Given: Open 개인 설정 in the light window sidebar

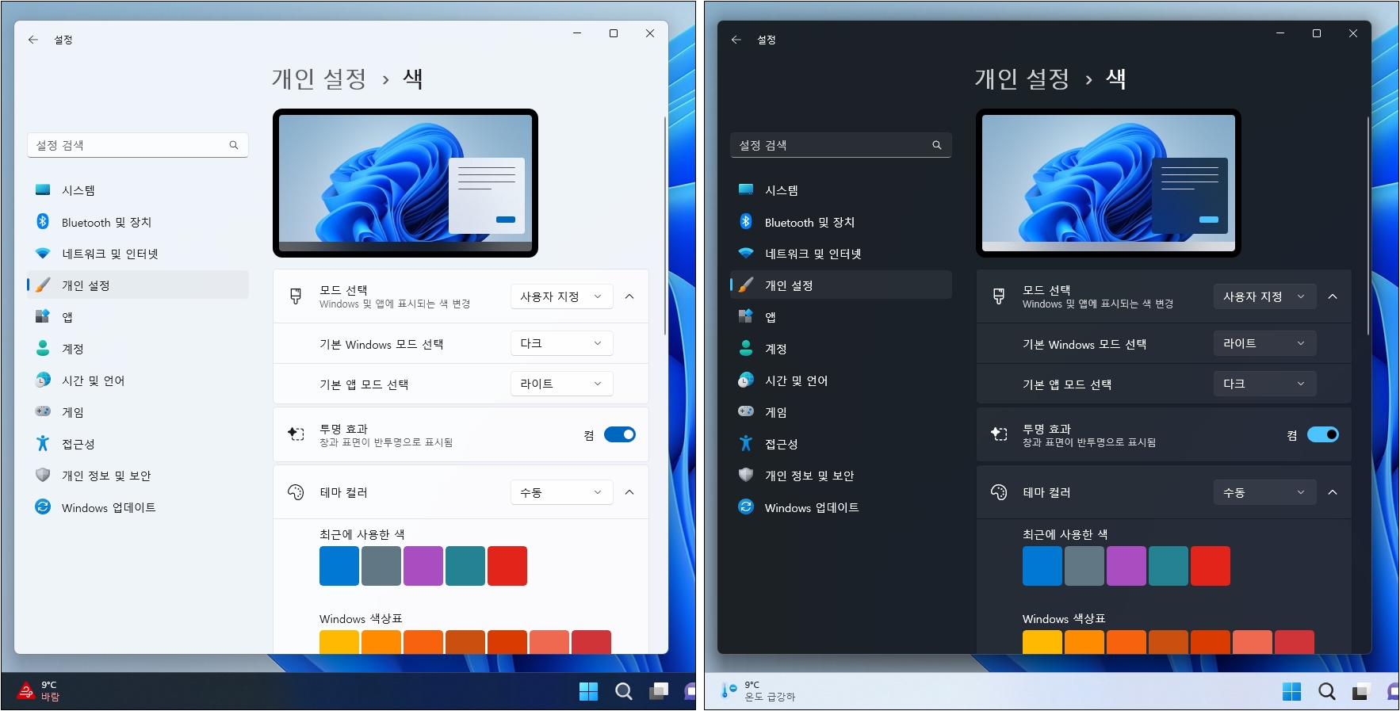Looking at the screenshot, I should point(138,285).
